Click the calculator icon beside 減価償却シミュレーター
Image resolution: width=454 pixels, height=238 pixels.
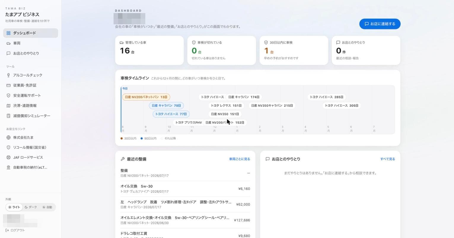click(x=8, y=116)
